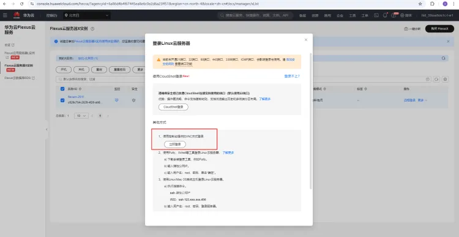The width and height of the screenshot is (459, 237).
Task: Open the 控制台 console link
Action: click(52, 15)
